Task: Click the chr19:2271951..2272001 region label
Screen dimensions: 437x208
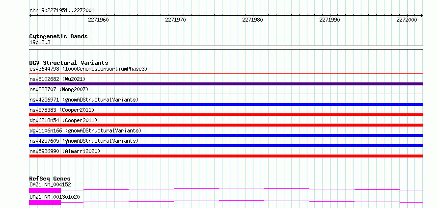Action: [62, 11]
